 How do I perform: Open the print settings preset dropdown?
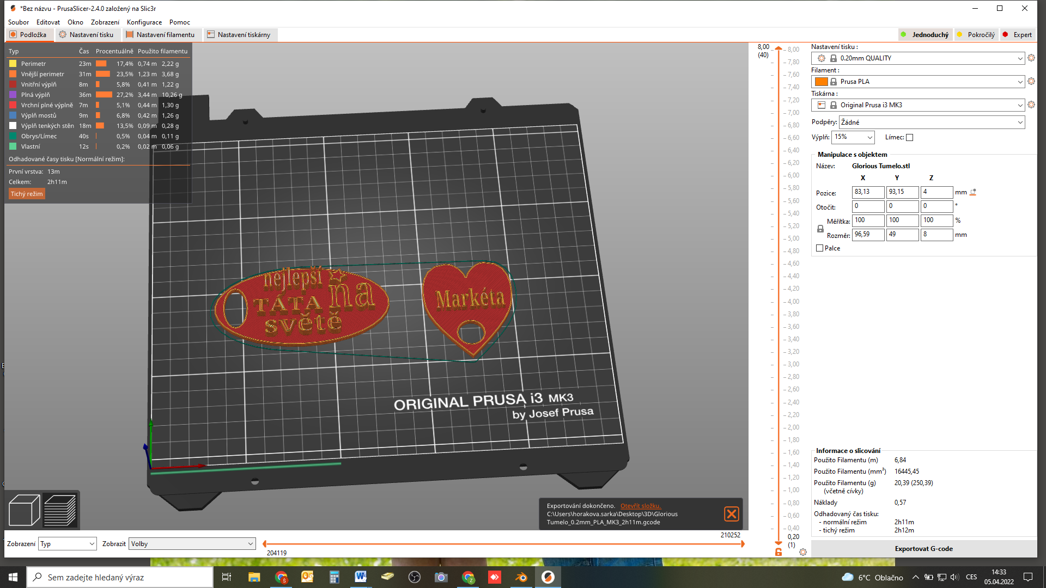[918, 58]
